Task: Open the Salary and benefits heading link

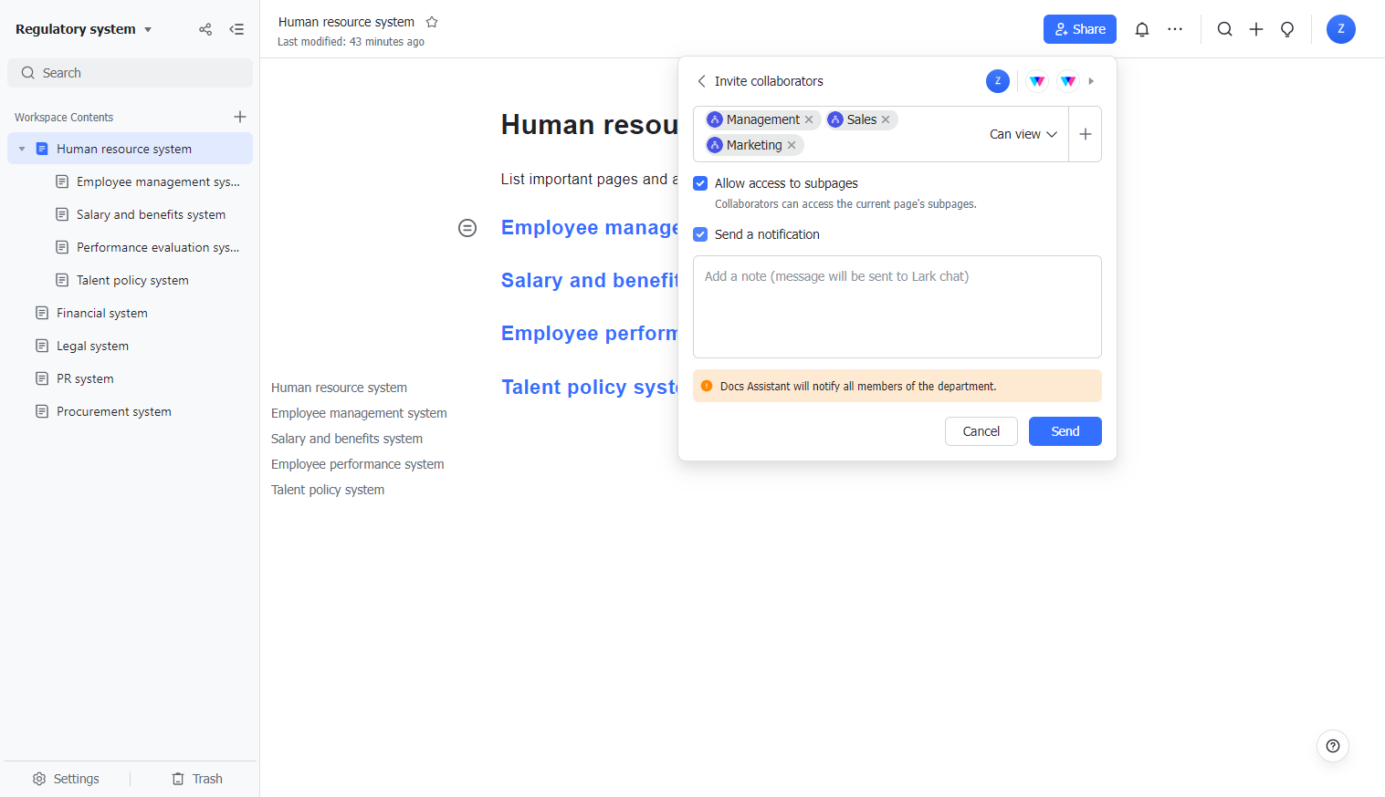Action: pyautogui.click(x=589, y=281)
